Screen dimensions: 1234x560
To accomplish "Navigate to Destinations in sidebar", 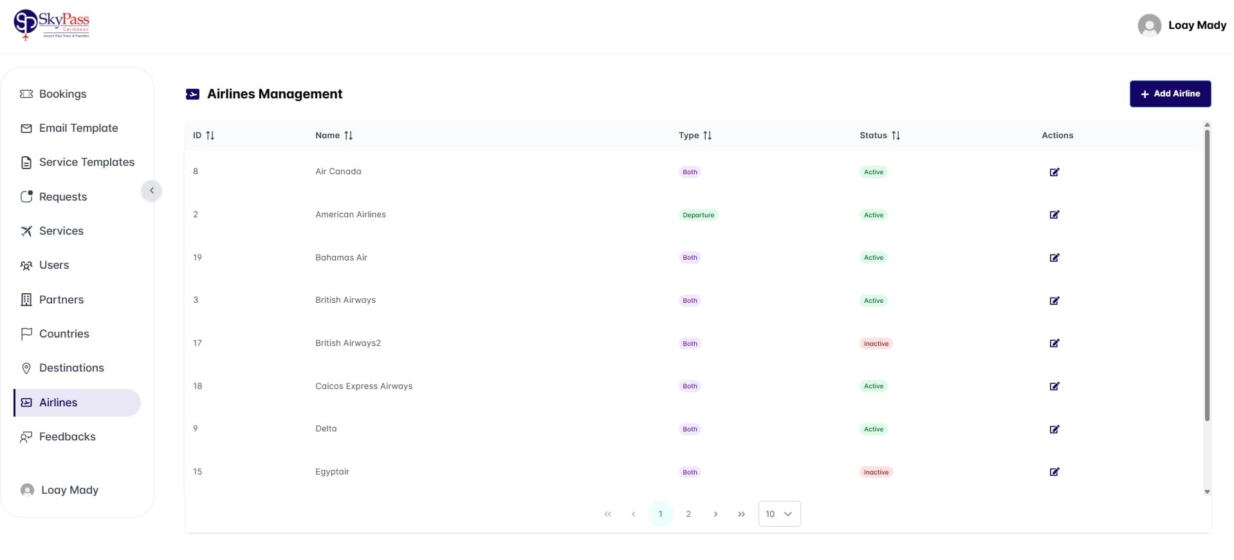I will tap(71, 368).
